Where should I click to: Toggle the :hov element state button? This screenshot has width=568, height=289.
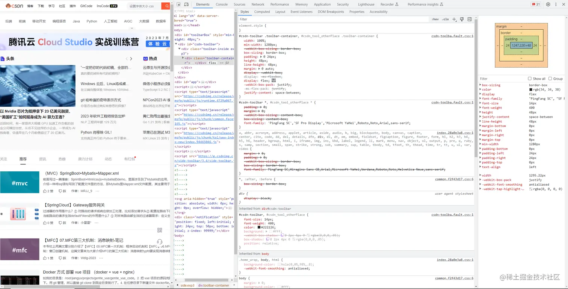(435, 19)
